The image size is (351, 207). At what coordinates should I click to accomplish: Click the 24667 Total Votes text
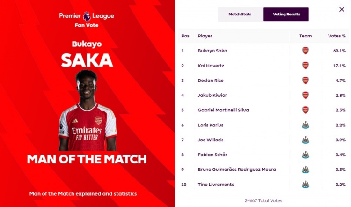point(263,200)
